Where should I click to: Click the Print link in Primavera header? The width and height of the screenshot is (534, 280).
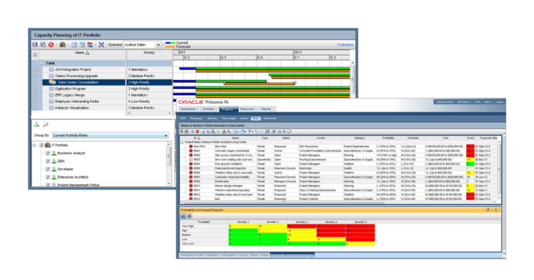[478, 101]
